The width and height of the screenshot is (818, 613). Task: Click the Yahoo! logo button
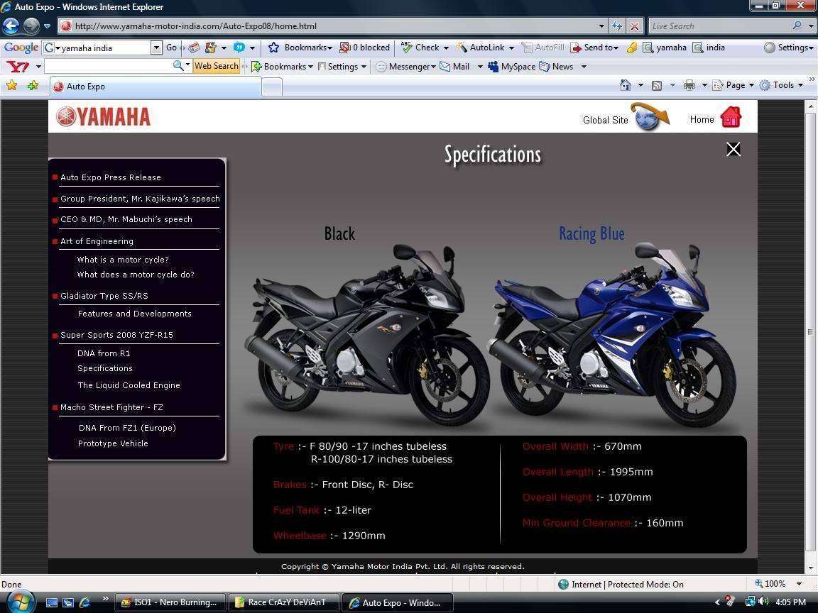pyautogui.click(x=18, y=66)
